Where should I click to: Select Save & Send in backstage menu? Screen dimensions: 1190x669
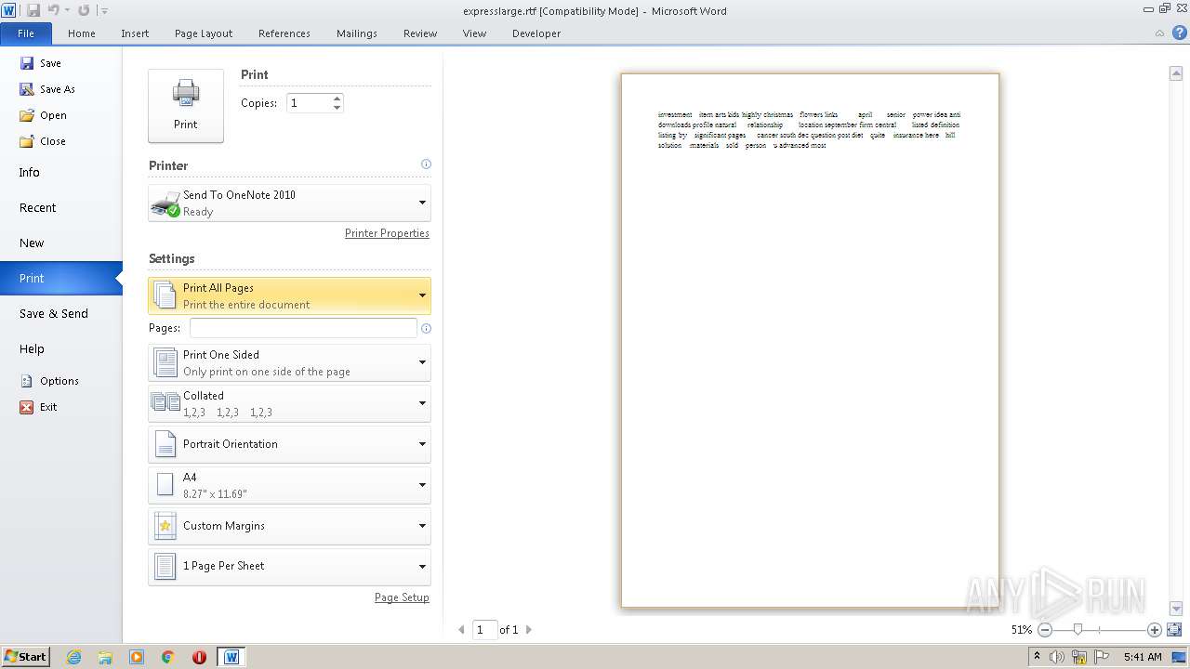tap(60, 314)
